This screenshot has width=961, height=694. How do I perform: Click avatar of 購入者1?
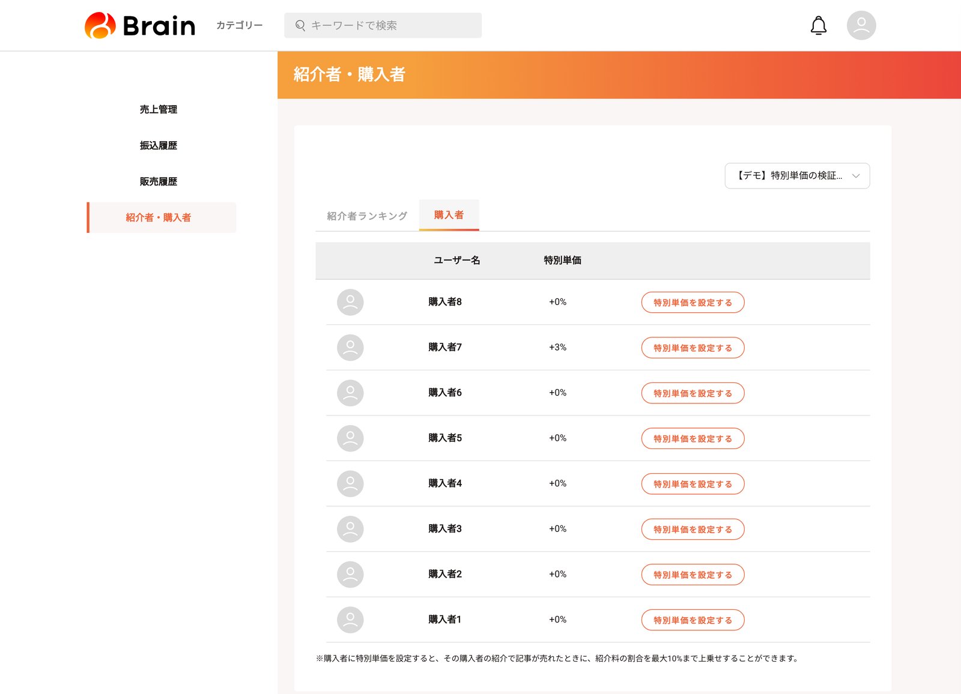350,620
